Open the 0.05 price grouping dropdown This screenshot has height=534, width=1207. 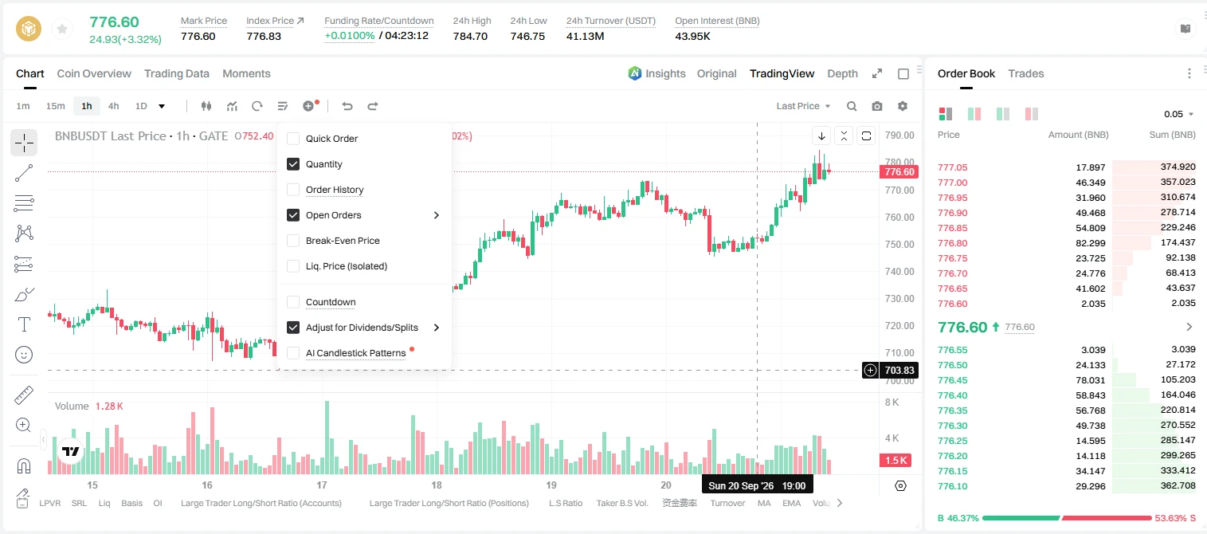point(1179,114)
